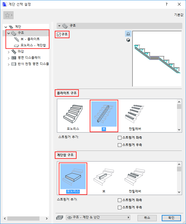Toggle the 구조 checkbox
This screenshot has height=224, width=186.
[59, 34]
